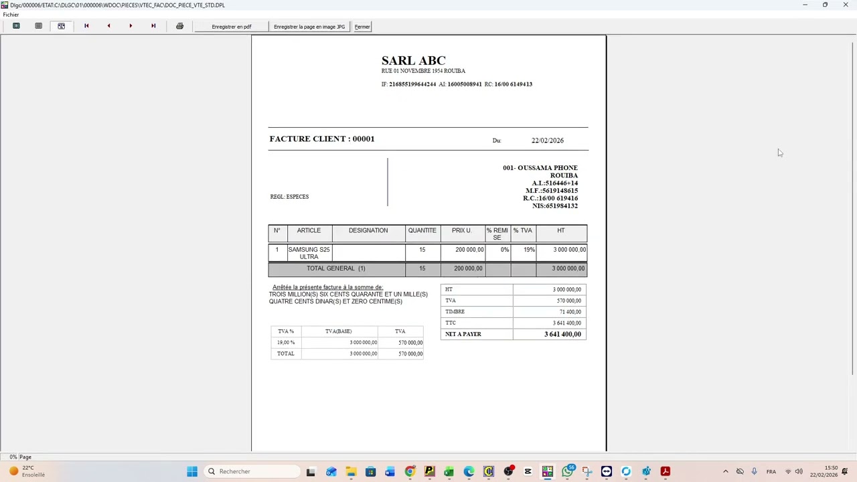The height and width of the screenshot is (482, 857).
Task: Open the Fichier menu
Action: (x=11, y=14)
